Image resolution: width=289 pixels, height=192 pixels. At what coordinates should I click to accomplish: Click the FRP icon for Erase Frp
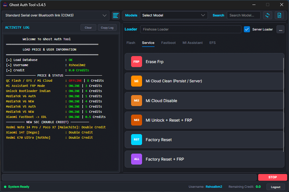tap(136, 62)
